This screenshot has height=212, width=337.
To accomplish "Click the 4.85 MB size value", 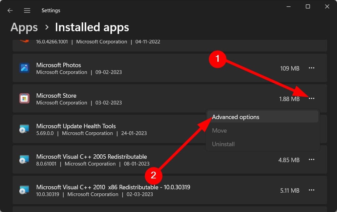I will pyautogui.click(x=289, y=160).
